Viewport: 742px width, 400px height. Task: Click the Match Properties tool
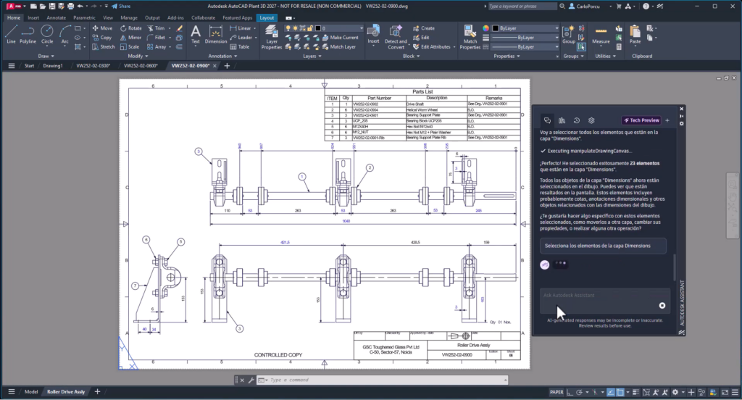[x=470, y=37]
